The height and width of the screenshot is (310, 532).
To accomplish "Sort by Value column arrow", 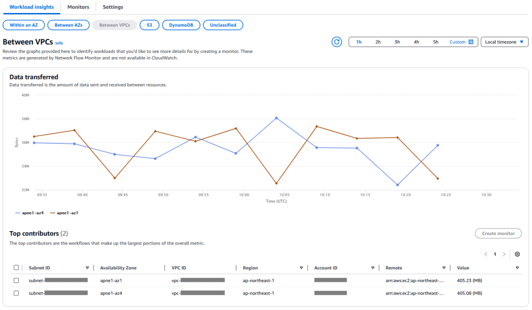I will point(517,268).
